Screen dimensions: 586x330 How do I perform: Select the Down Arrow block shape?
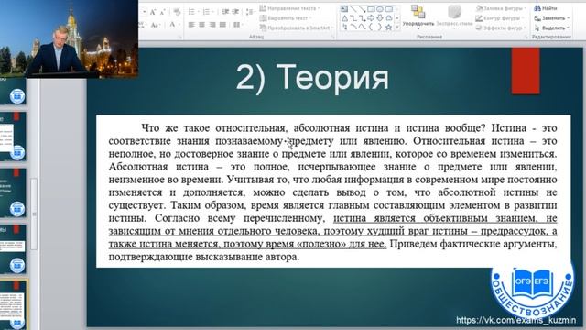pos(380,18)
